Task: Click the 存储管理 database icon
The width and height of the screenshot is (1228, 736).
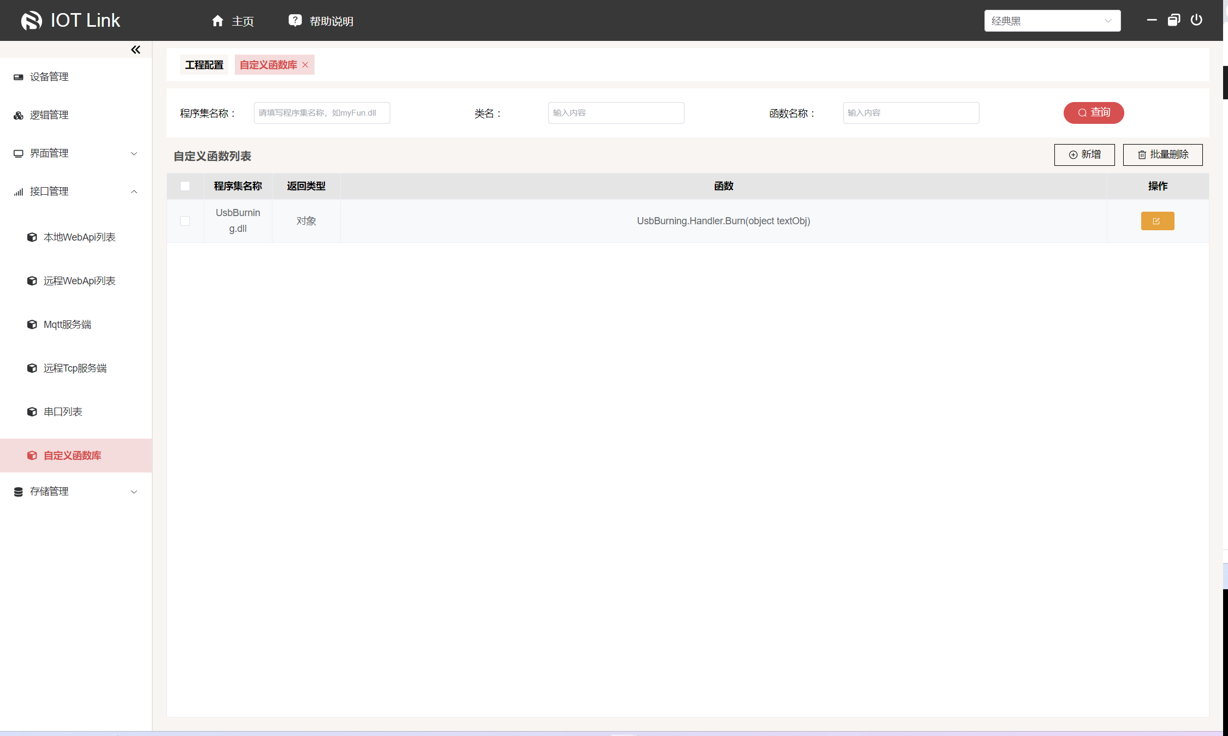Action: 19,492
